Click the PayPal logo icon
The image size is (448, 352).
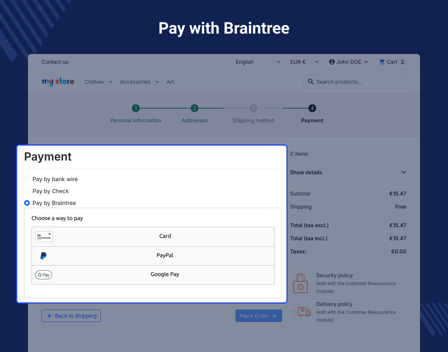[x=44, y=256]
